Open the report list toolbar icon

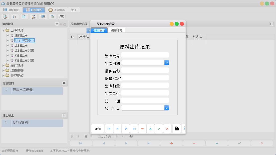coord(14,16)
